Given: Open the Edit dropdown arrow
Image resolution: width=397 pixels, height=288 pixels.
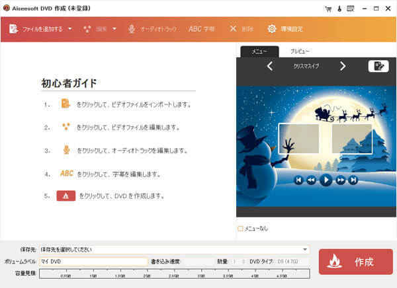Looking at the screenshot, I should coord(114,29).
